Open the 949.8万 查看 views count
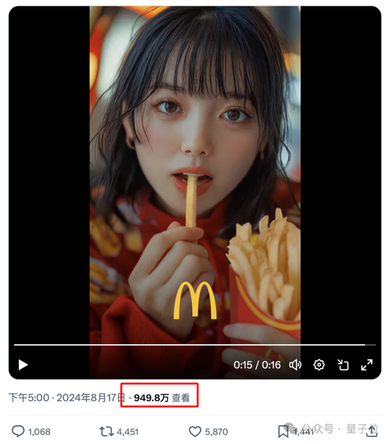 162,398
